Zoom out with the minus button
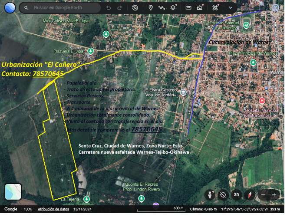Viewport: 287px width, 217px height. pyautogui.click(x=263, y=195)
